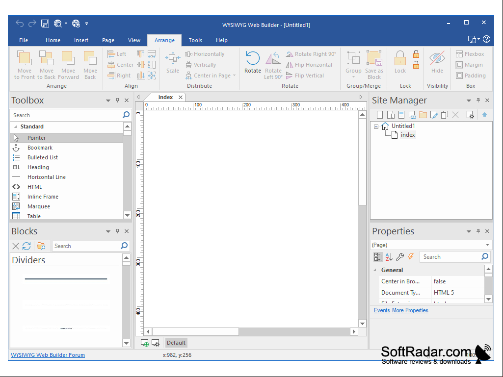Image resolution: width=503 pixels, height=377 pixels.
Task: Switch Properties to alphabetical A-Z sort
Action: point(389,257)
